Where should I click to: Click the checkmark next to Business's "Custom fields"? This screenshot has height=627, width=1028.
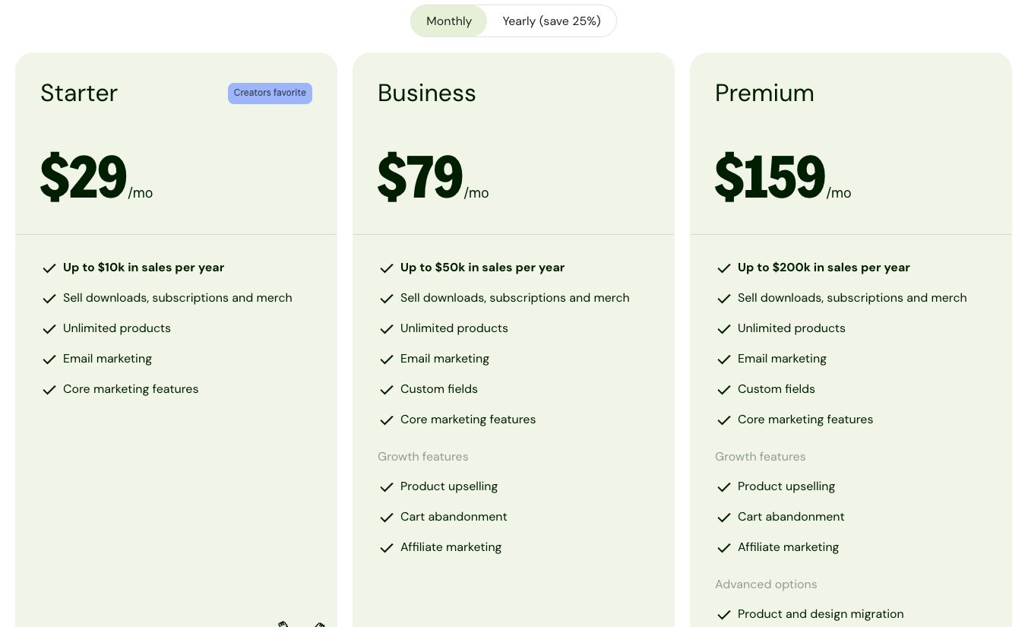point(387,390)
